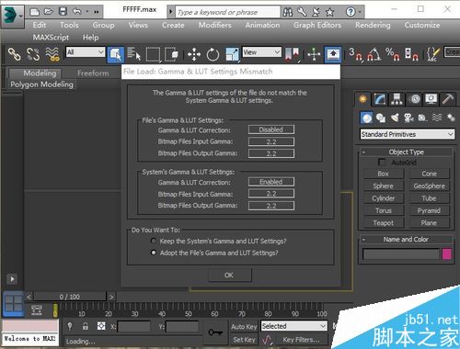Open the Select by Name tool

(133, 54)
